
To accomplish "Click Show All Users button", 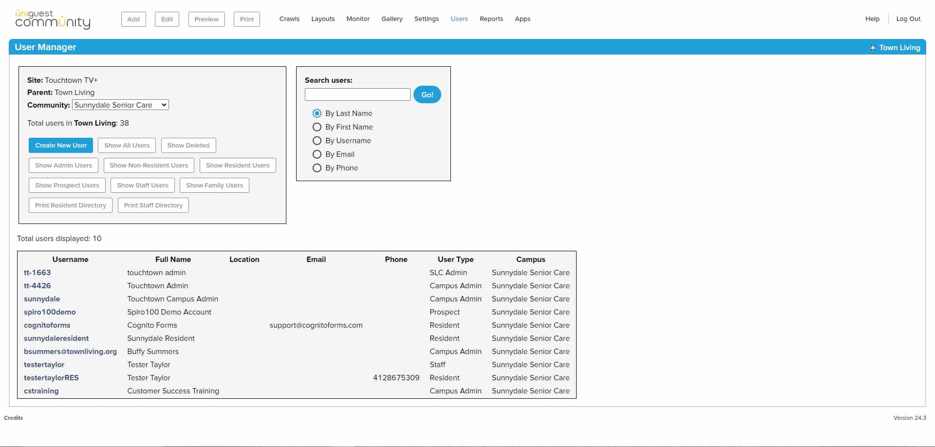I will pyautogui.click(x=127, y=145).
